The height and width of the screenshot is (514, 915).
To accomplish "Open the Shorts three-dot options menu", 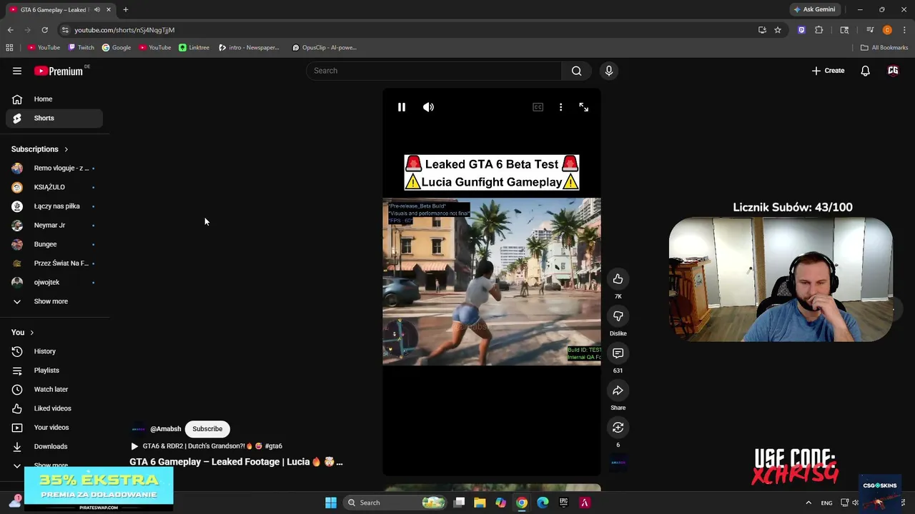I will [560, 107].
